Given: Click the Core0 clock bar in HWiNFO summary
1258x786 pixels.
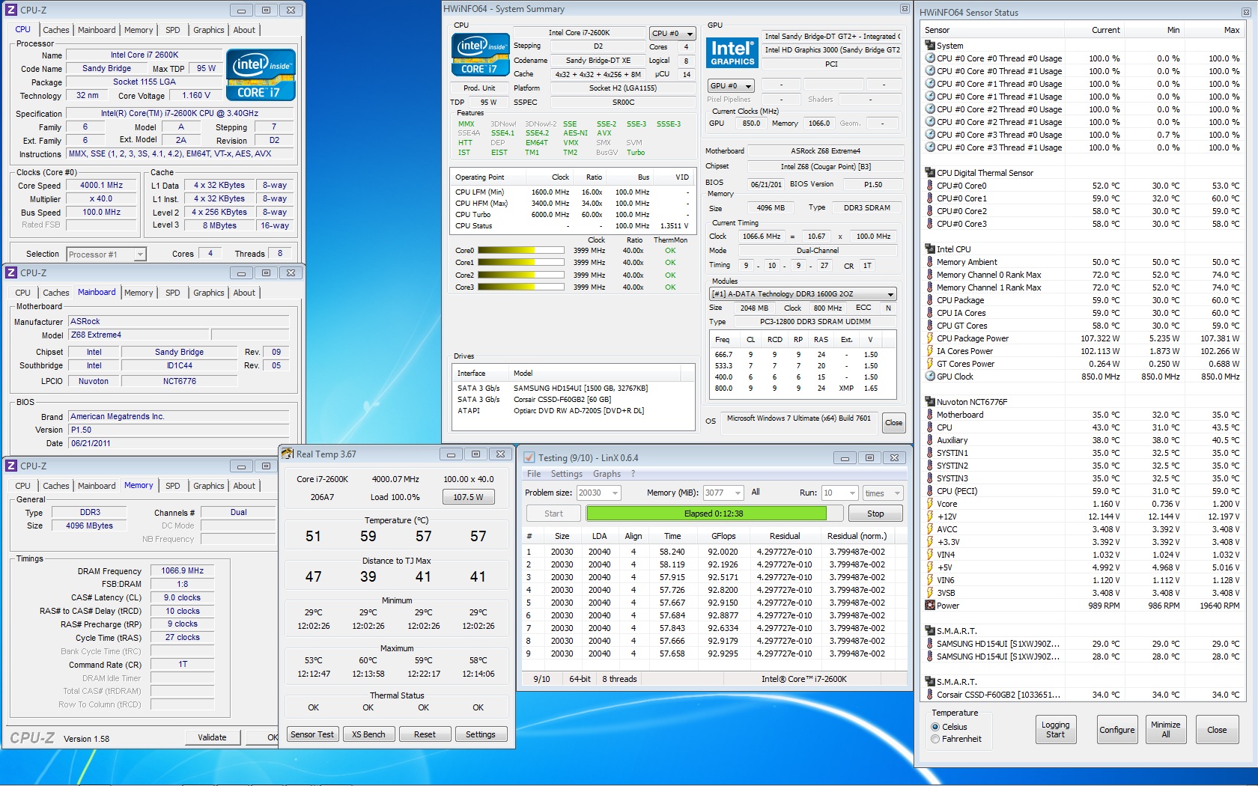Looking at the screenshot, I should point(520,251).
